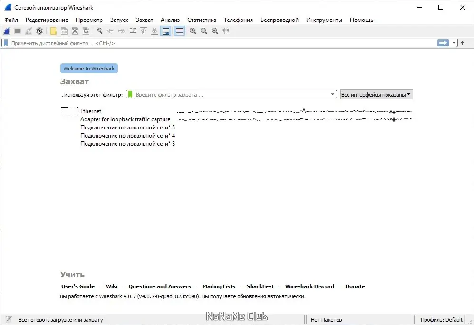Toggle auto-scroll during live capture
The width and height of the screenshot is (474, 325).
click(165, 31)
